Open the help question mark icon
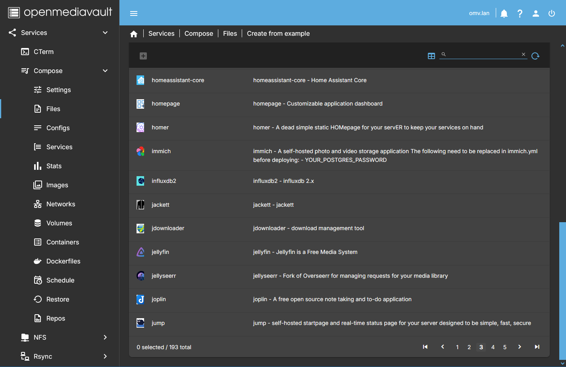The image size is (566, 367). 520,13
